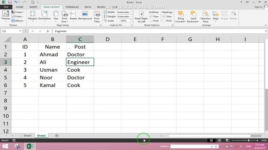Save the workbook from quick access toolbar
268x150 pixels.
click(10, 2)
